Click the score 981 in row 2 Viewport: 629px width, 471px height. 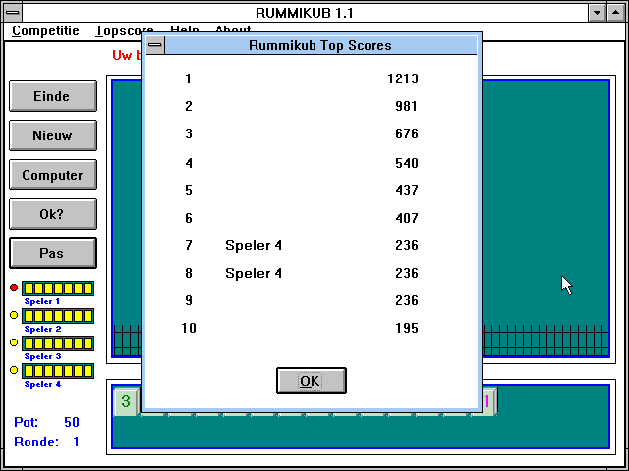(x=406, y=107)
